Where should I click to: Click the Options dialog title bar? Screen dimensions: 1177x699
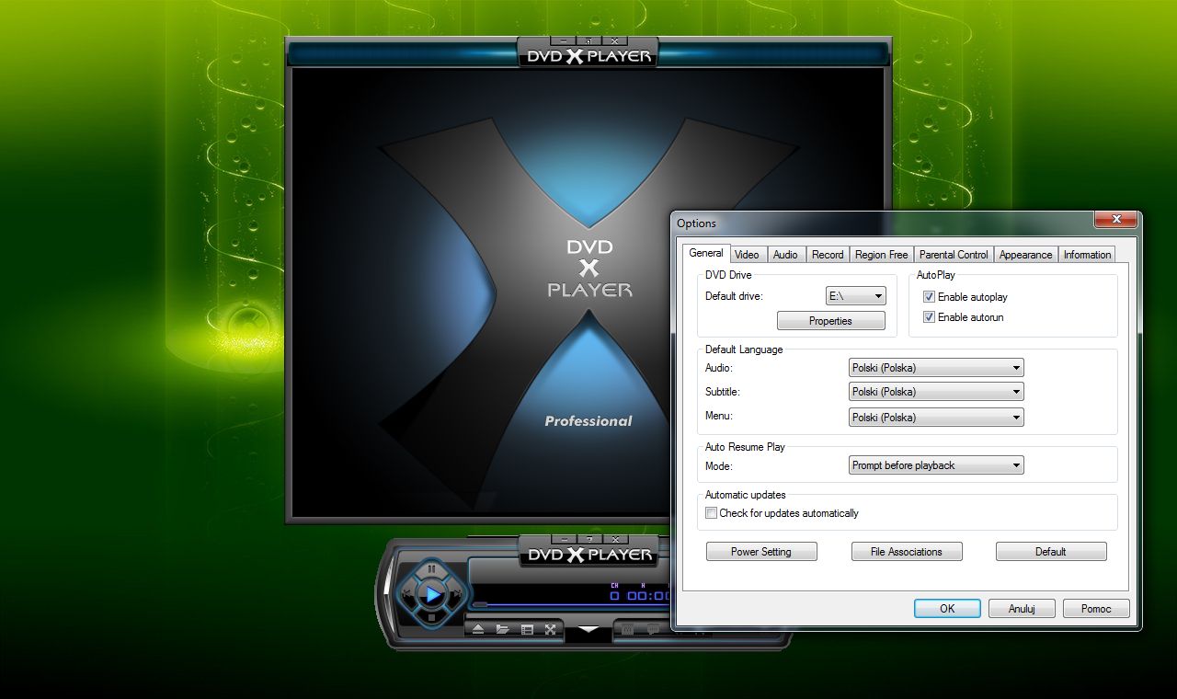tap(883, 223)
